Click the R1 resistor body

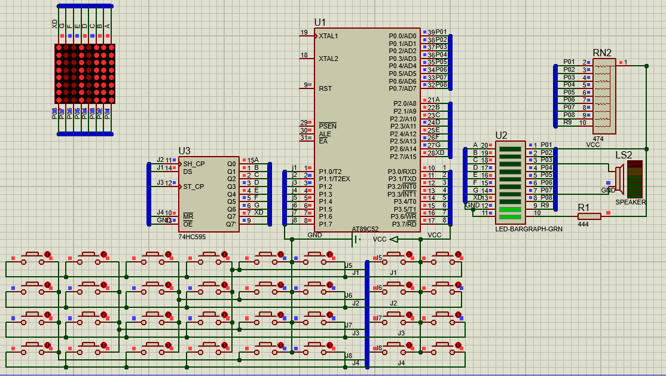click(x=589, y=216)
